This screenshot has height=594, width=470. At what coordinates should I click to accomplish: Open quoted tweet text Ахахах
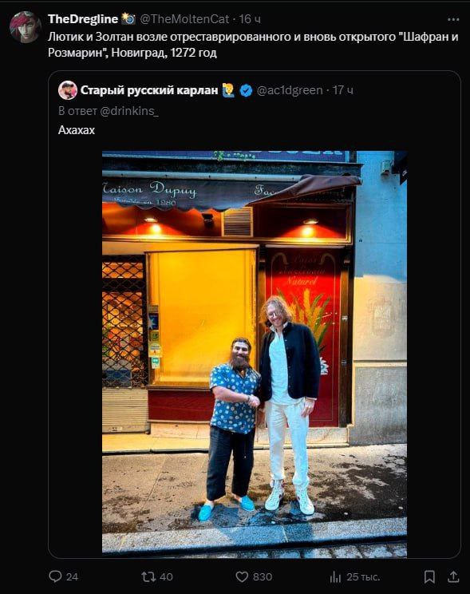[x=77, y=130]
